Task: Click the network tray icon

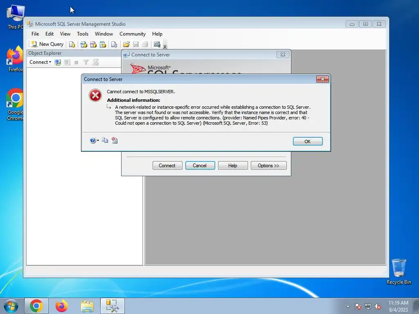Action: click(368, 306)
